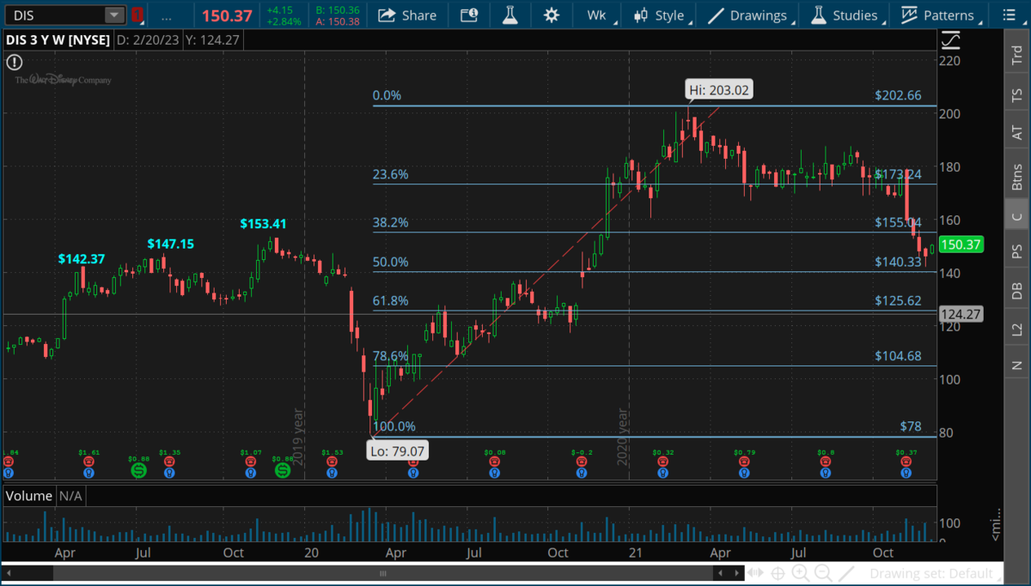Open the symbol selector dropdown arrow
This screenshot has width=1031, height=586.
click(114, 15)
